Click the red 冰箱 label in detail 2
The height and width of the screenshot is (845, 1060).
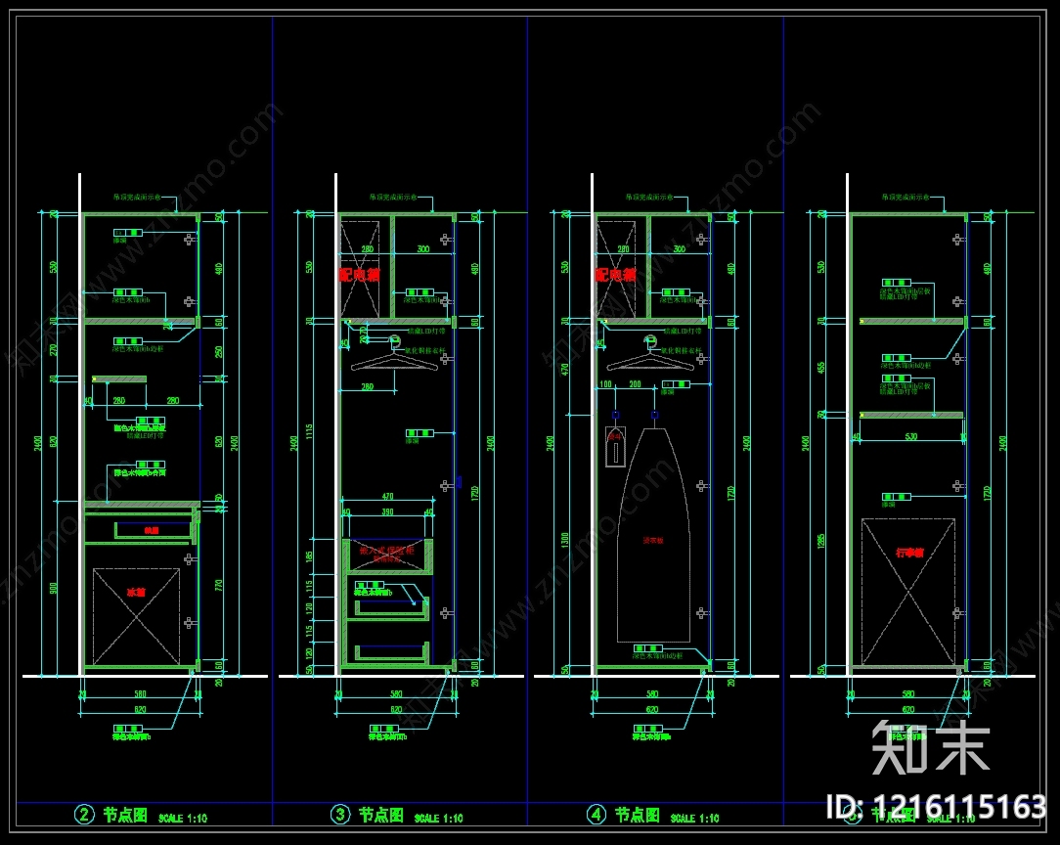(x=136, y=592)
